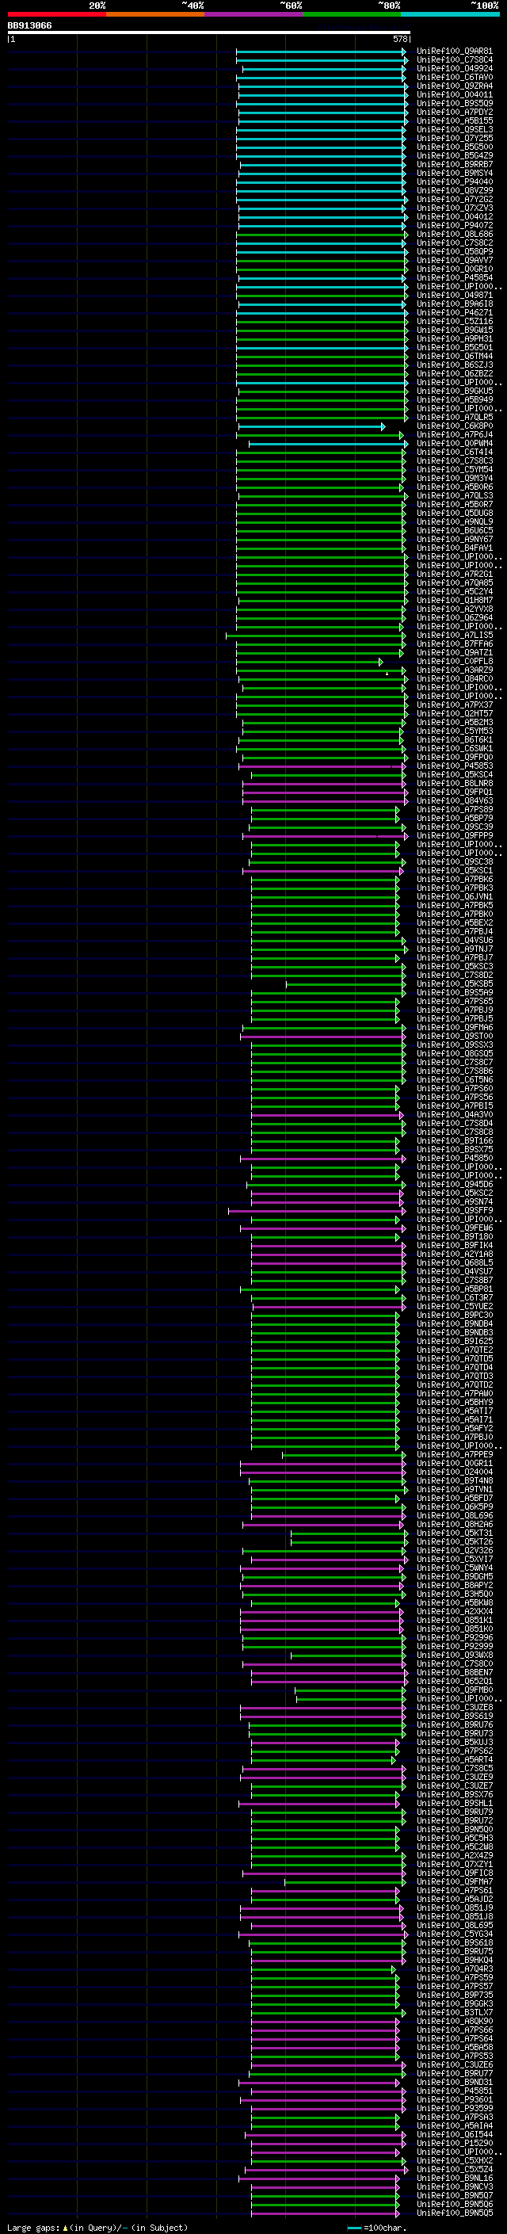Viewport: 507px width, 2234px height.
Task: Select the UniRef100_B9RRB7 label
Action: pos(455,164)
